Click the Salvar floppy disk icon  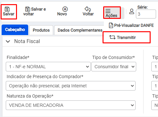tap(7, 9)
